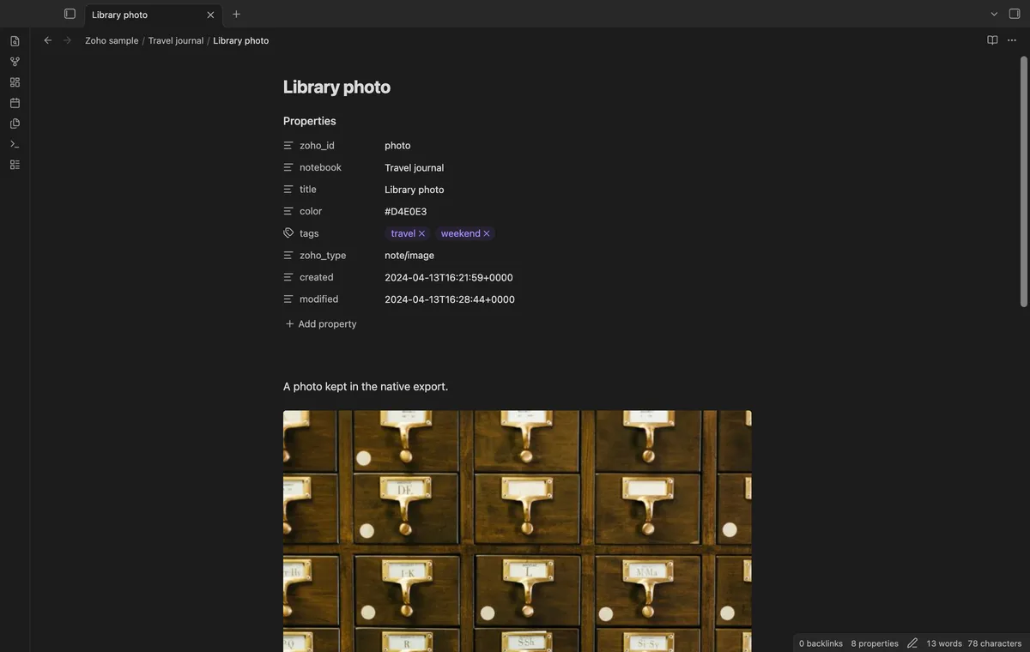Open a new tab with plus
The image size is (1030, 652).
pyautogui.click(x=236, y=14)
